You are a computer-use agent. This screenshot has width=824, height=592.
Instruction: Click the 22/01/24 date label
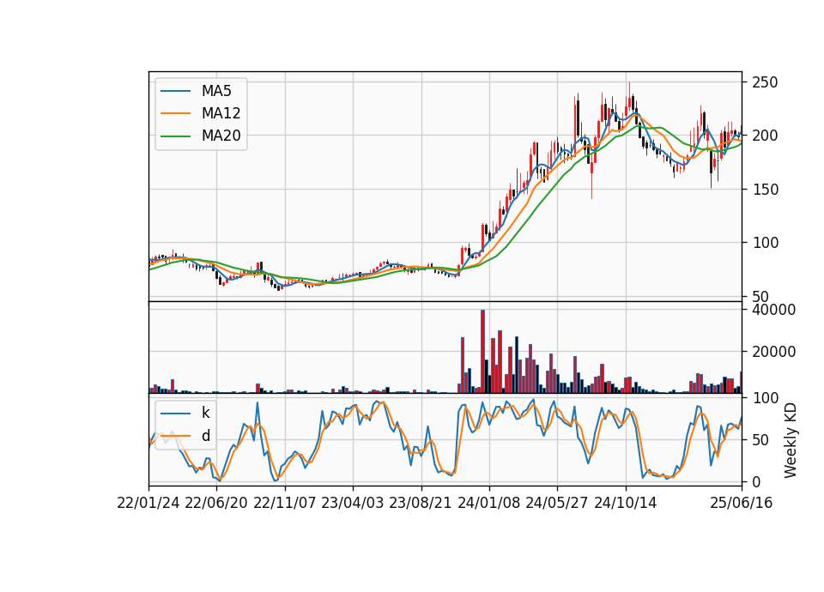click(148, 503)
